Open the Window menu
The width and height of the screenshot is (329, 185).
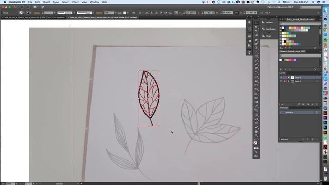coord(95,2)
